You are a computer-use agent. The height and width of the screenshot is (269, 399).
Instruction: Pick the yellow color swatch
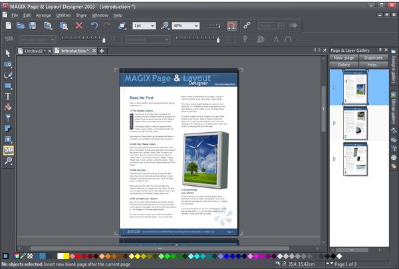(66, 256)
